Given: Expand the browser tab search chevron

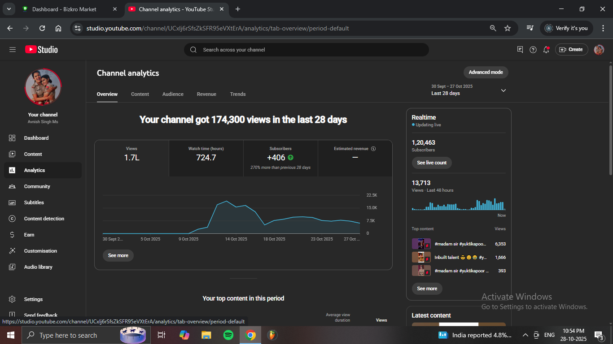Looking at the screenshot, I should (9, 9).
